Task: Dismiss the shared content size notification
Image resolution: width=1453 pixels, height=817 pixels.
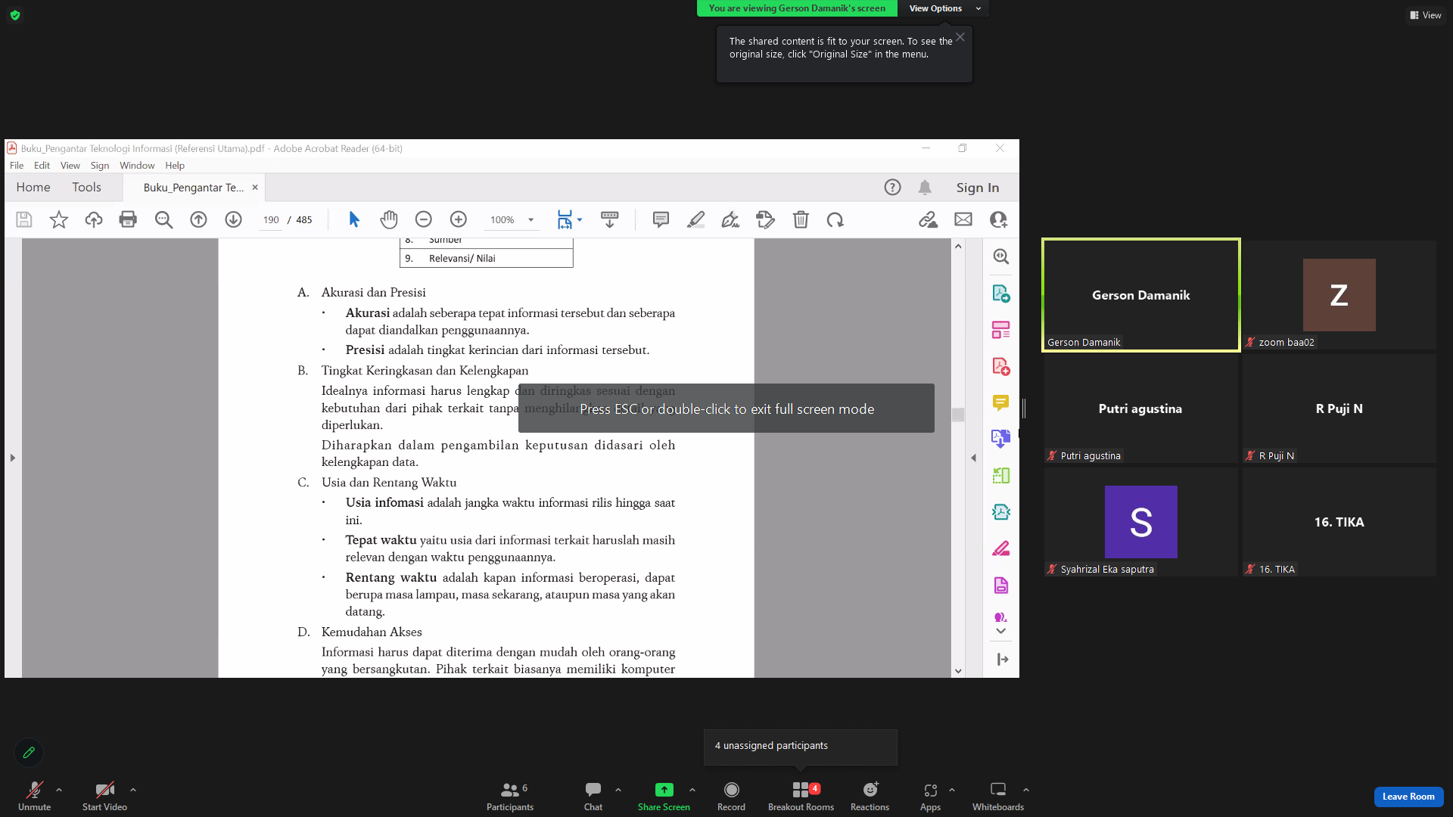Action: coord(960,37)
